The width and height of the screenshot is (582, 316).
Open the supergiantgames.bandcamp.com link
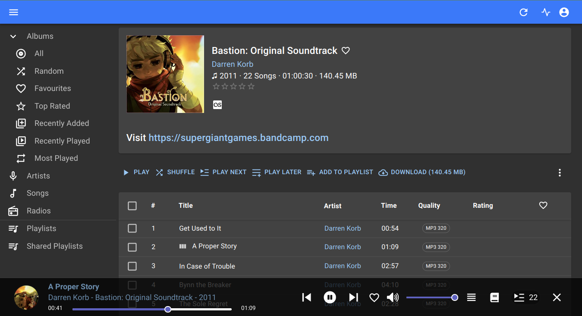[x=239, y=138]
